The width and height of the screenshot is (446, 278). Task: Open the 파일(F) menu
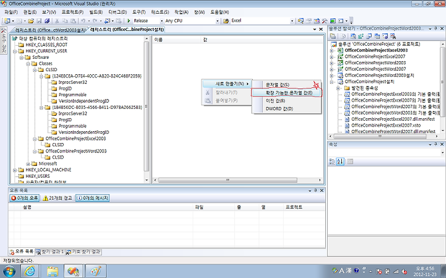coord(11,12)
